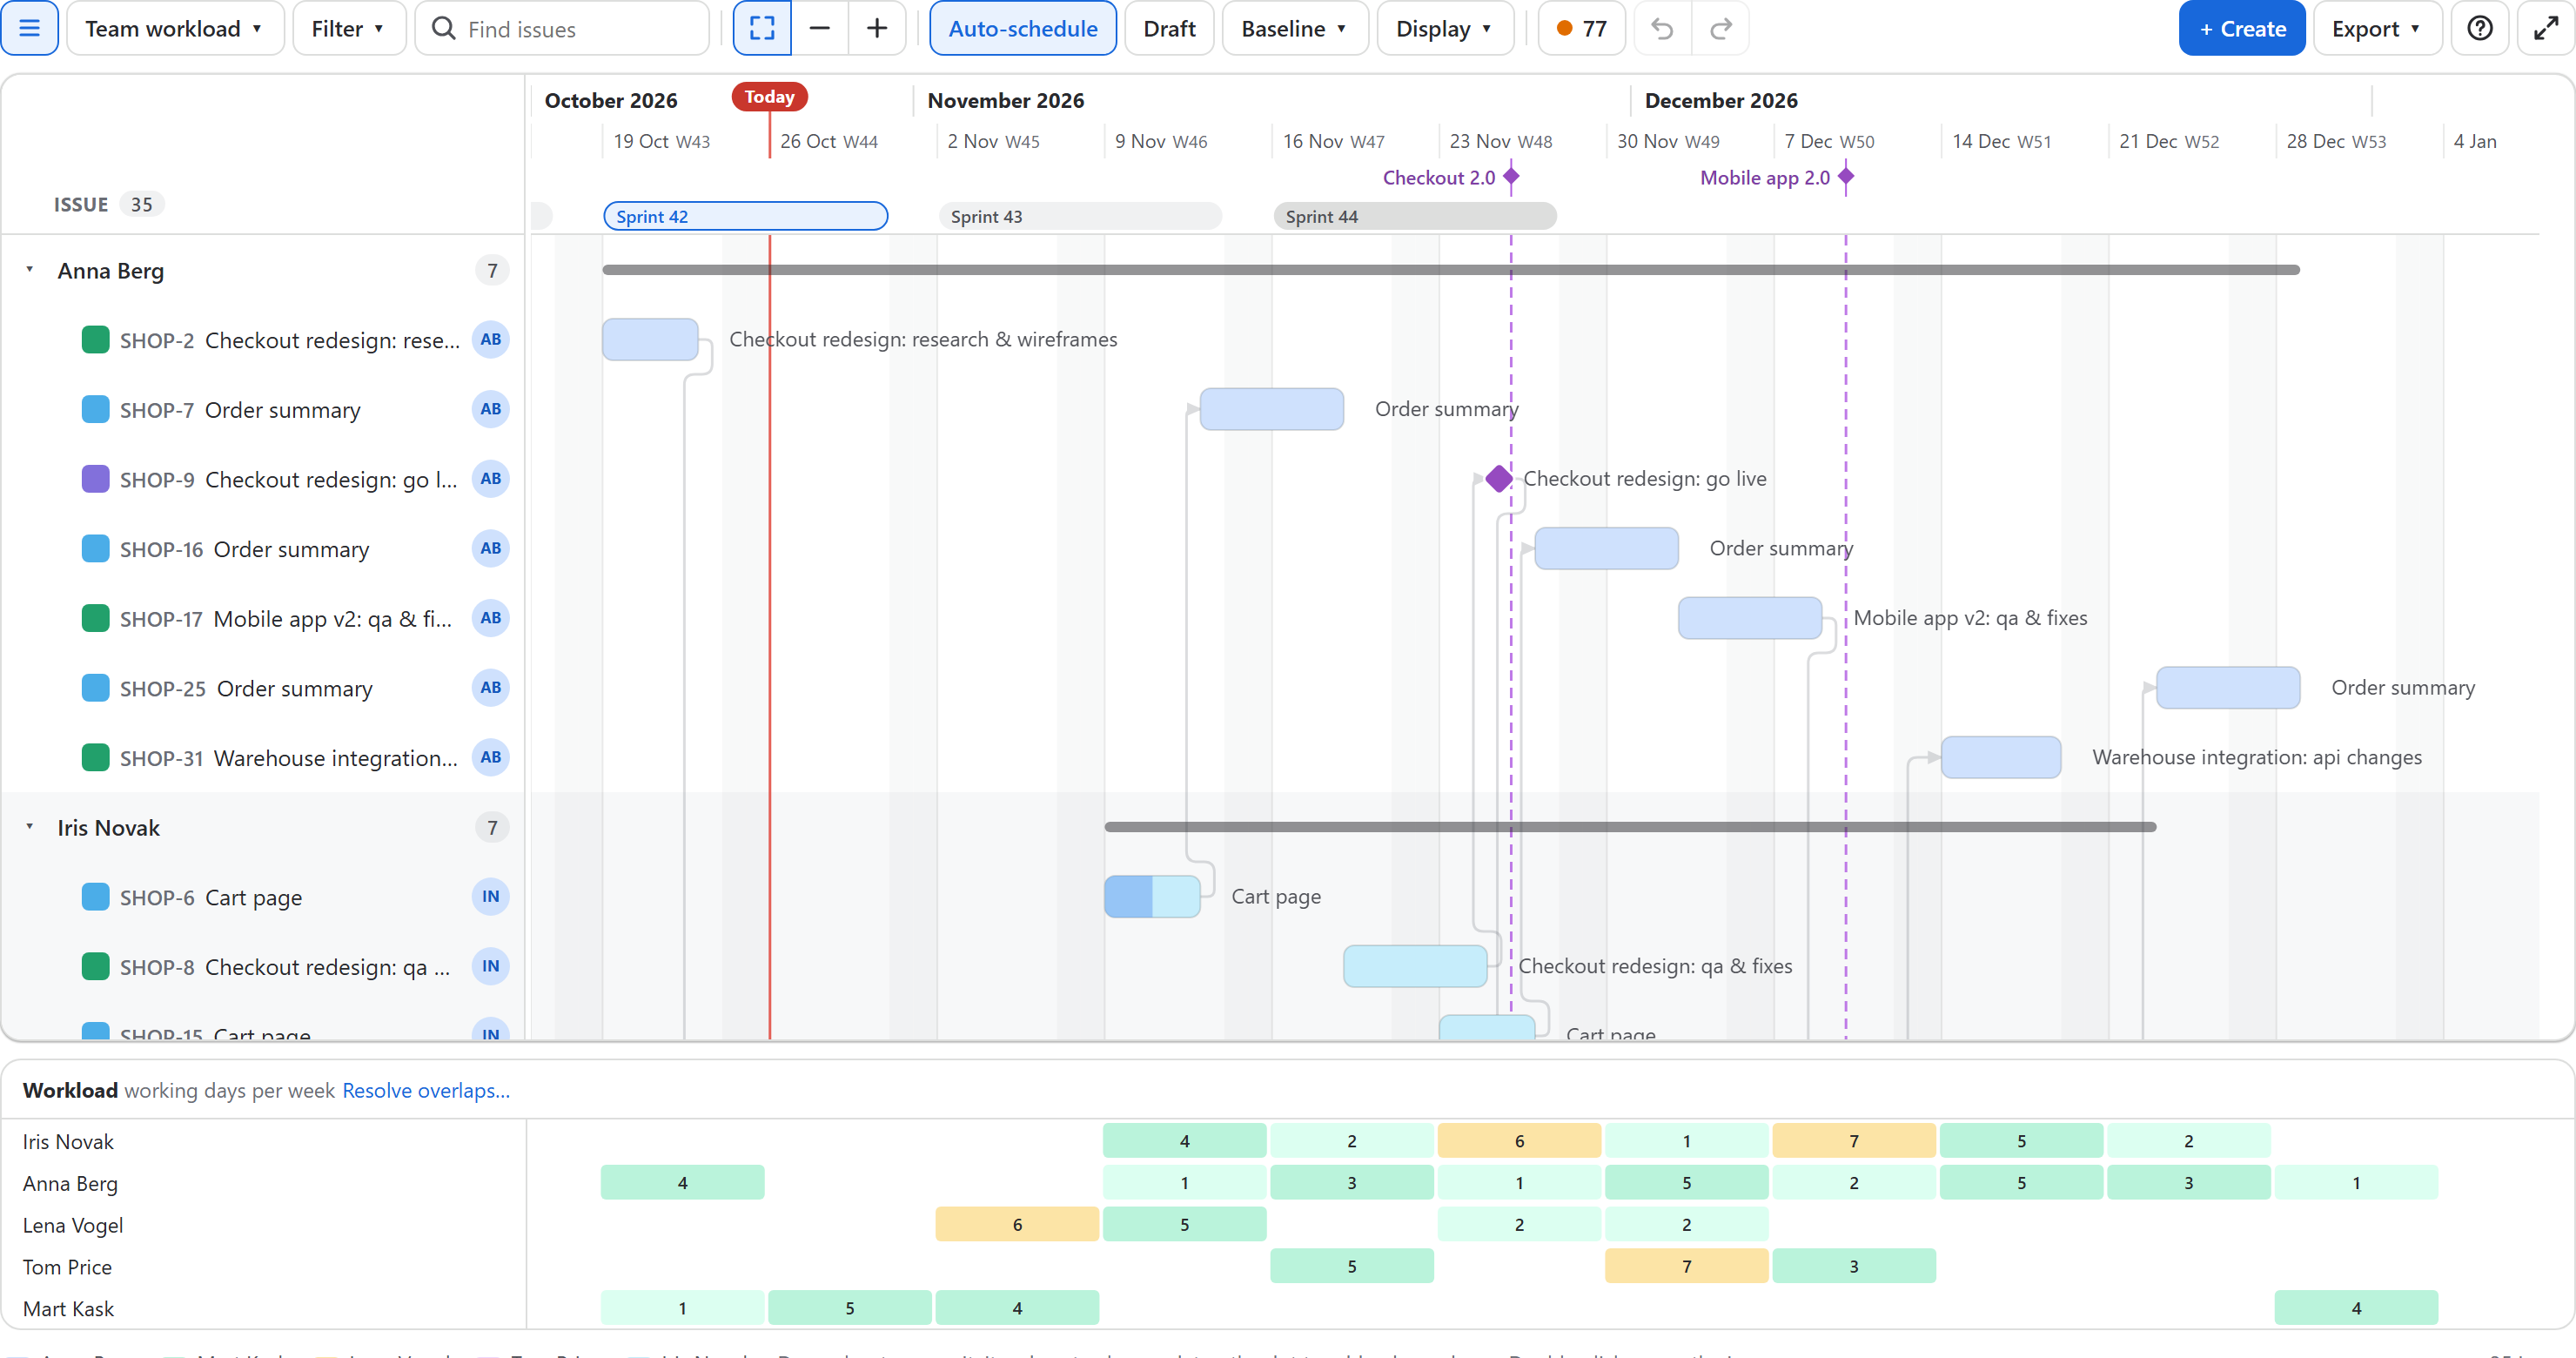Click Mart Kask's workload cell showing 5
This screenshot has height=1358, width=2576.
[x=849, y=1309]
